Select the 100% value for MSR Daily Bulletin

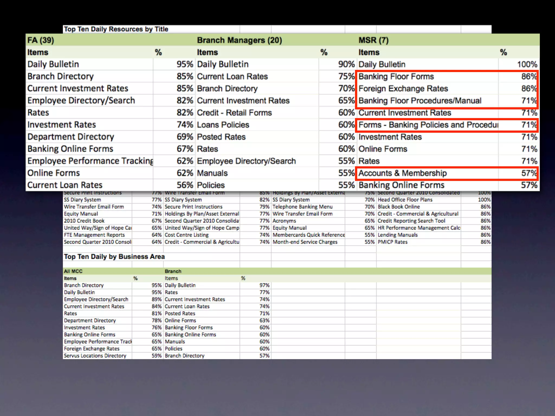pyautogui.click(x=527, y=64)
